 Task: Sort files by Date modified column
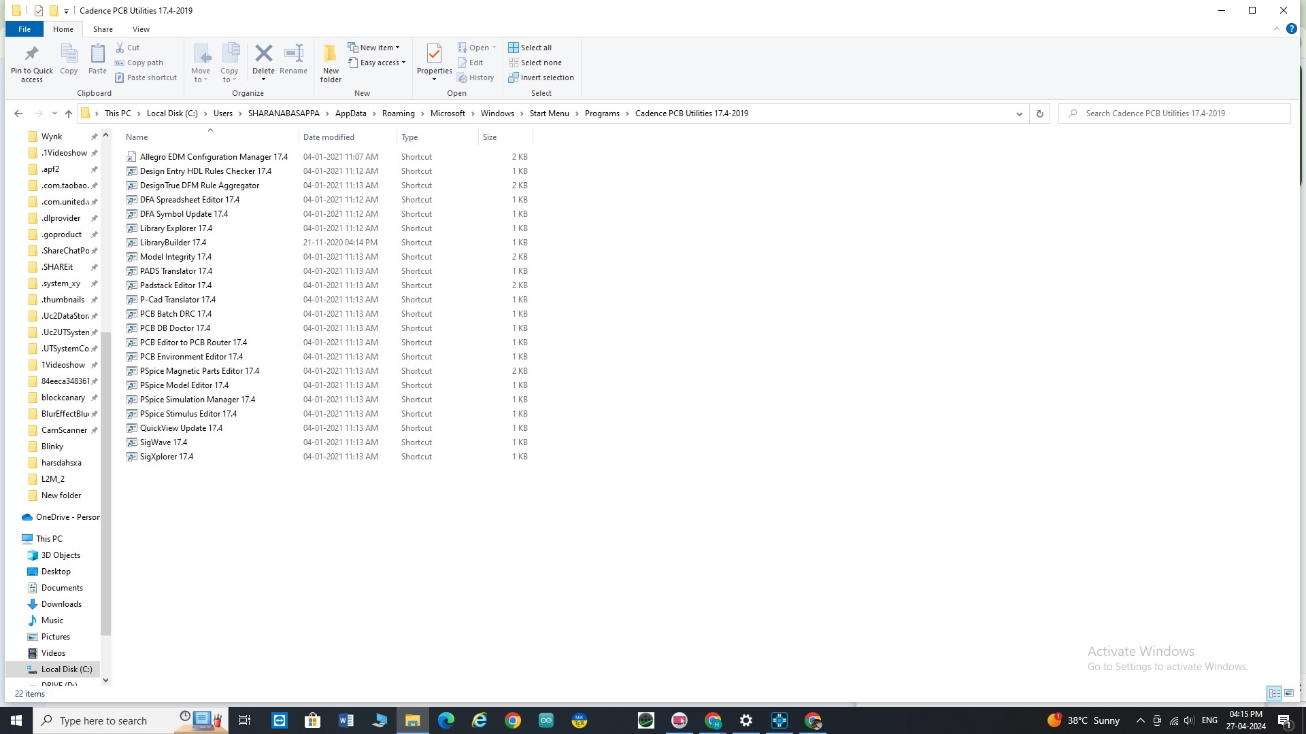[329, 137]
